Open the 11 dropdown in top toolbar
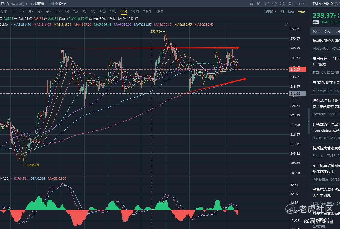340x229 pixels. [x=301, y=4]
